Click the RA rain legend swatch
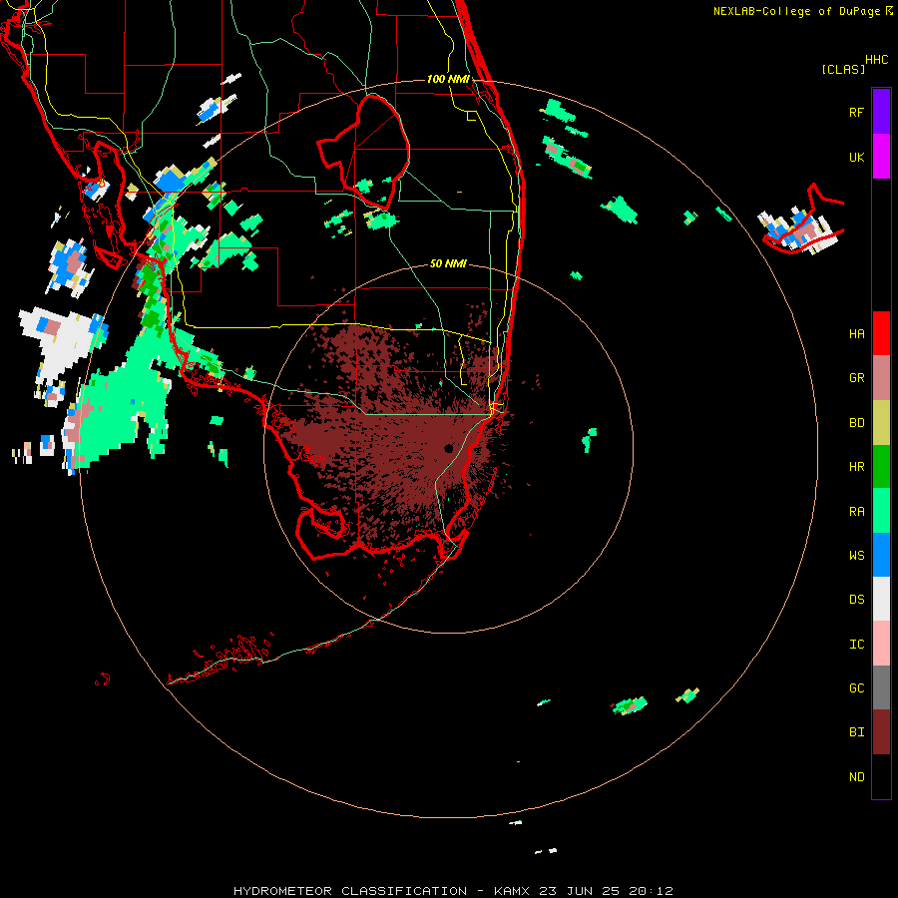 point(881,511)
